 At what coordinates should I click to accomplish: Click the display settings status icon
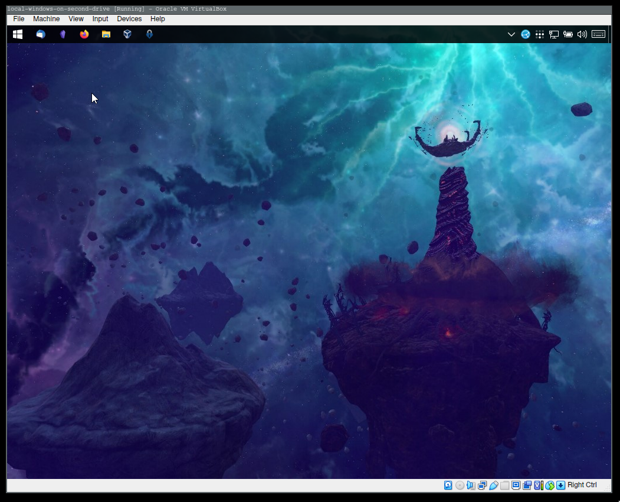pyautogui.click(x=516, y=485)
